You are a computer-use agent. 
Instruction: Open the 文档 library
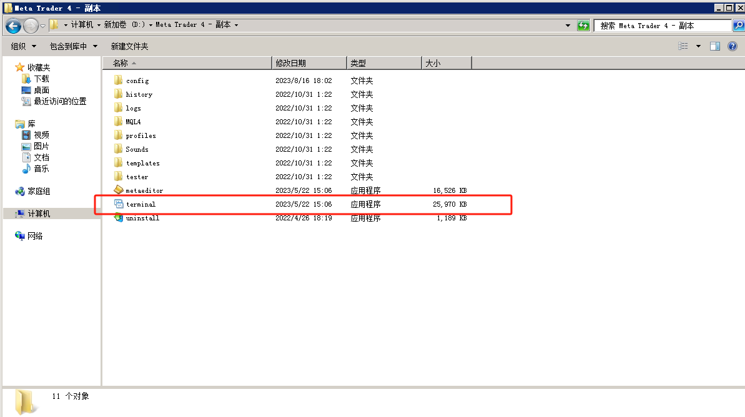pos(41,157)
